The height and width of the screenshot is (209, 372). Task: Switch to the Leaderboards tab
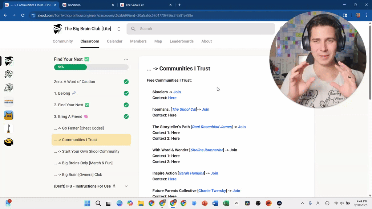pyautogui.click(x=182, y=41)
